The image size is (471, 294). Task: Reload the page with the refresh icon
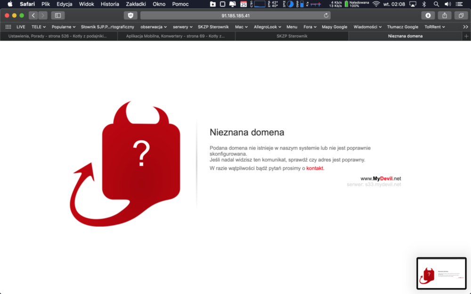326,16
